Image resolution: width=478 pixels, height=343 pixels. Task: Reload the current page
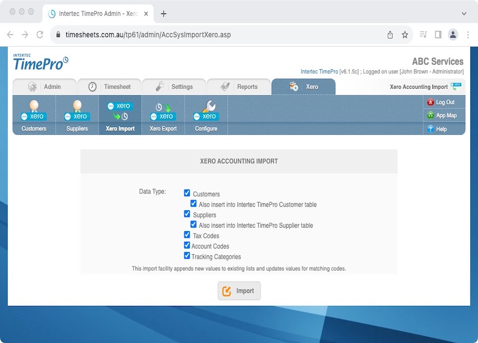[x=40, y=35]
